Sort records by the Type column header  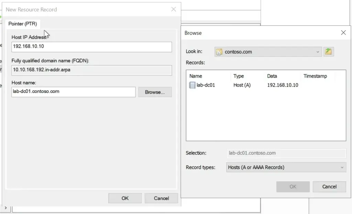click(239, 76)
